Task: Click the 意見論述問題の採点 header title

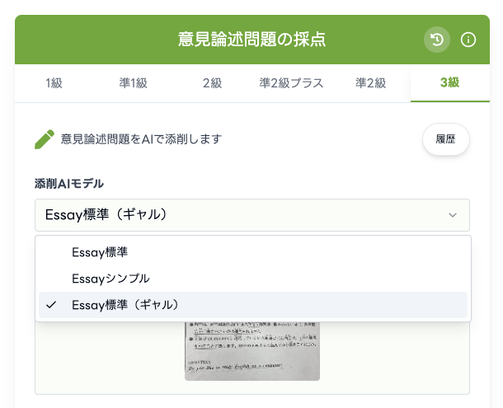Action: (251, 39)
